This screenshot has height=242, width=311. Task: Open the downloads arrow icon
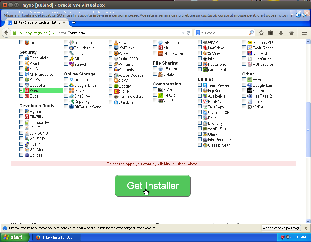(x=281, y=33)
